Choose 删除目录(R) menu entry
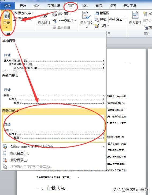The height and width of the screenshot is (195, 152). [x=54, y=160]
